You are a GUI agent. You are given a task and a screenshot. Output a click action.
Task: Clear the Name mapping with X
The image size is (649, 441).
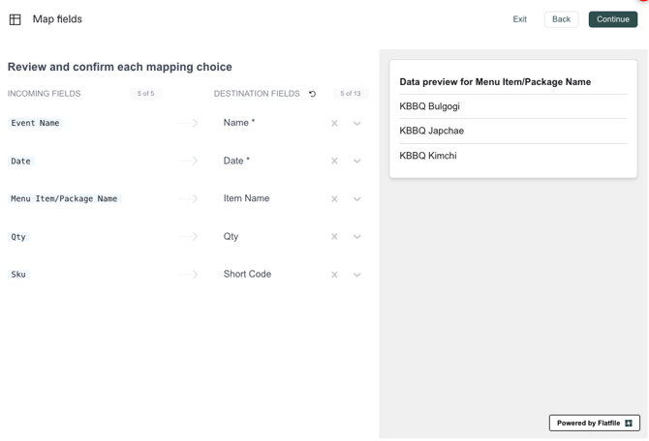334,124
